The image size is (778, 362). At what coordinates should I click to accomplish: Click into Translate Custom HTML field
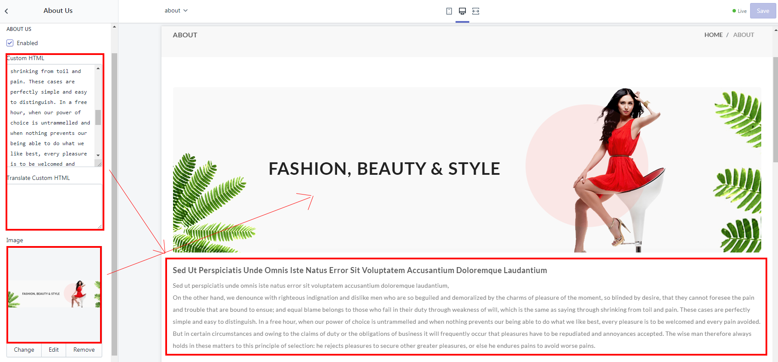[54, 206]
